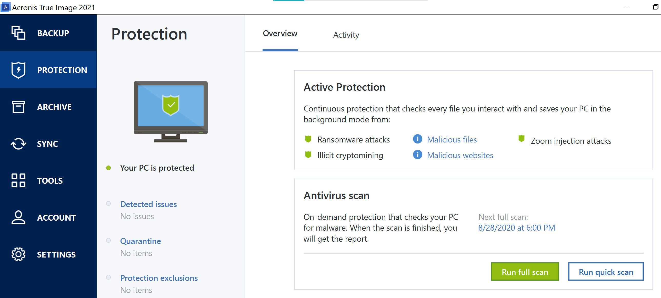Run quick scan
Viewport: 661px width, 298px height.
606,272
